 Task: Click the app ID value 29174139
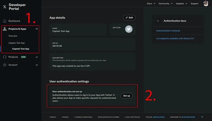[x=57, y=46]
